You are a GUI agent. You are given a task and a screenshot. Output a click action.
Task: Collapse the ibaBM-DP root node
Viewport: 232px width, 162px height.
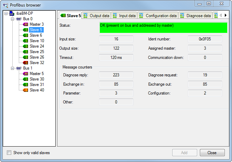click(x=6, y=13)
